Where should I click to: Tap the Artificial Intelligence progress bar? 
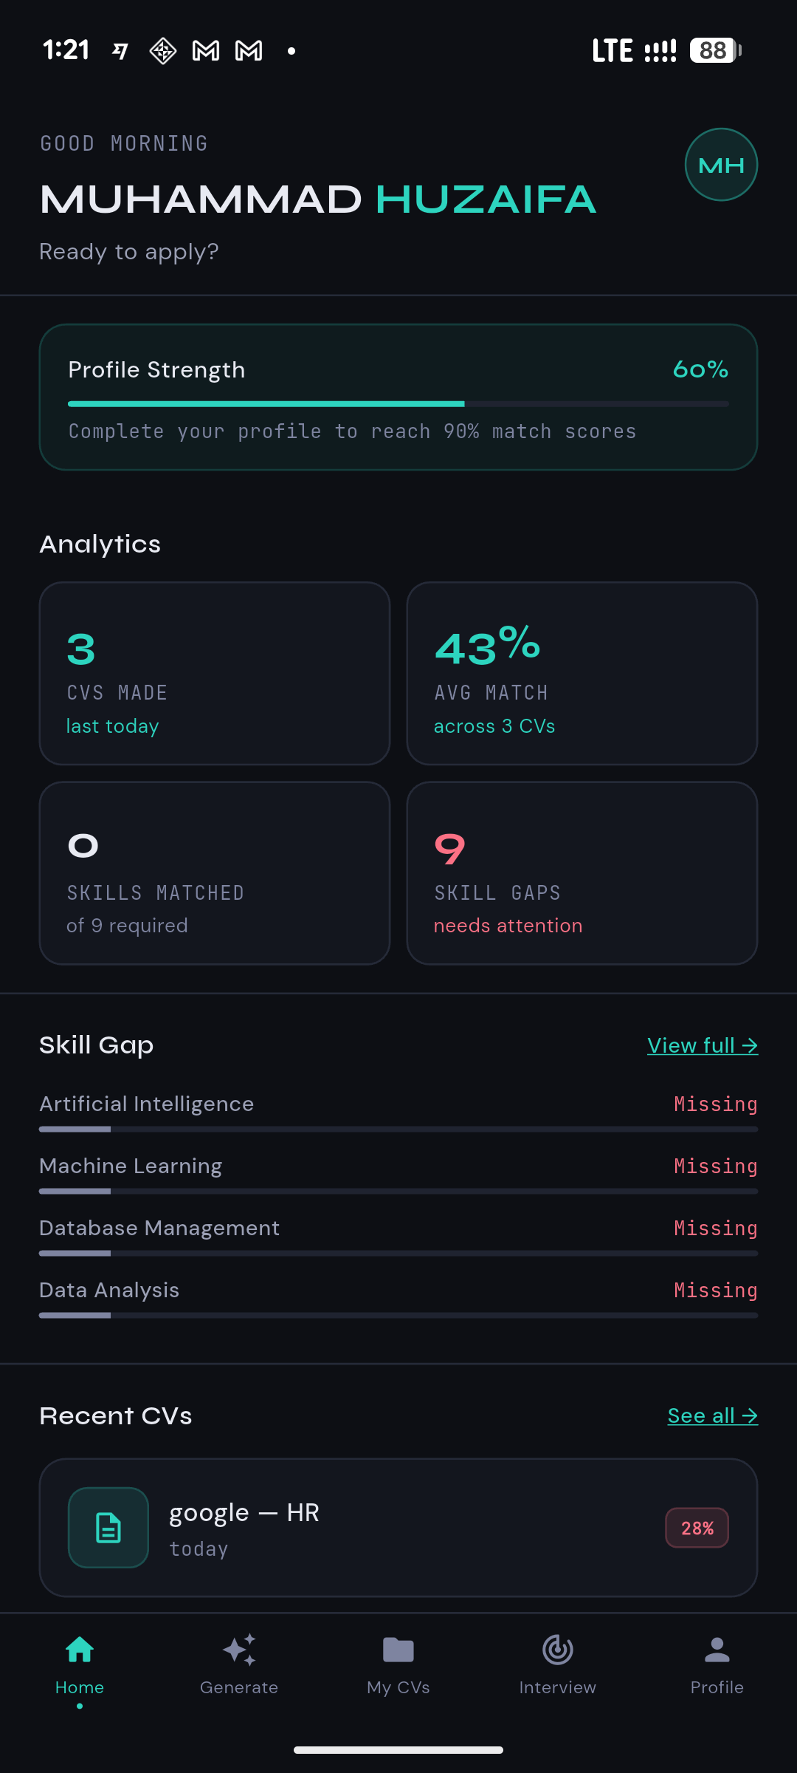click(398, 1129)
